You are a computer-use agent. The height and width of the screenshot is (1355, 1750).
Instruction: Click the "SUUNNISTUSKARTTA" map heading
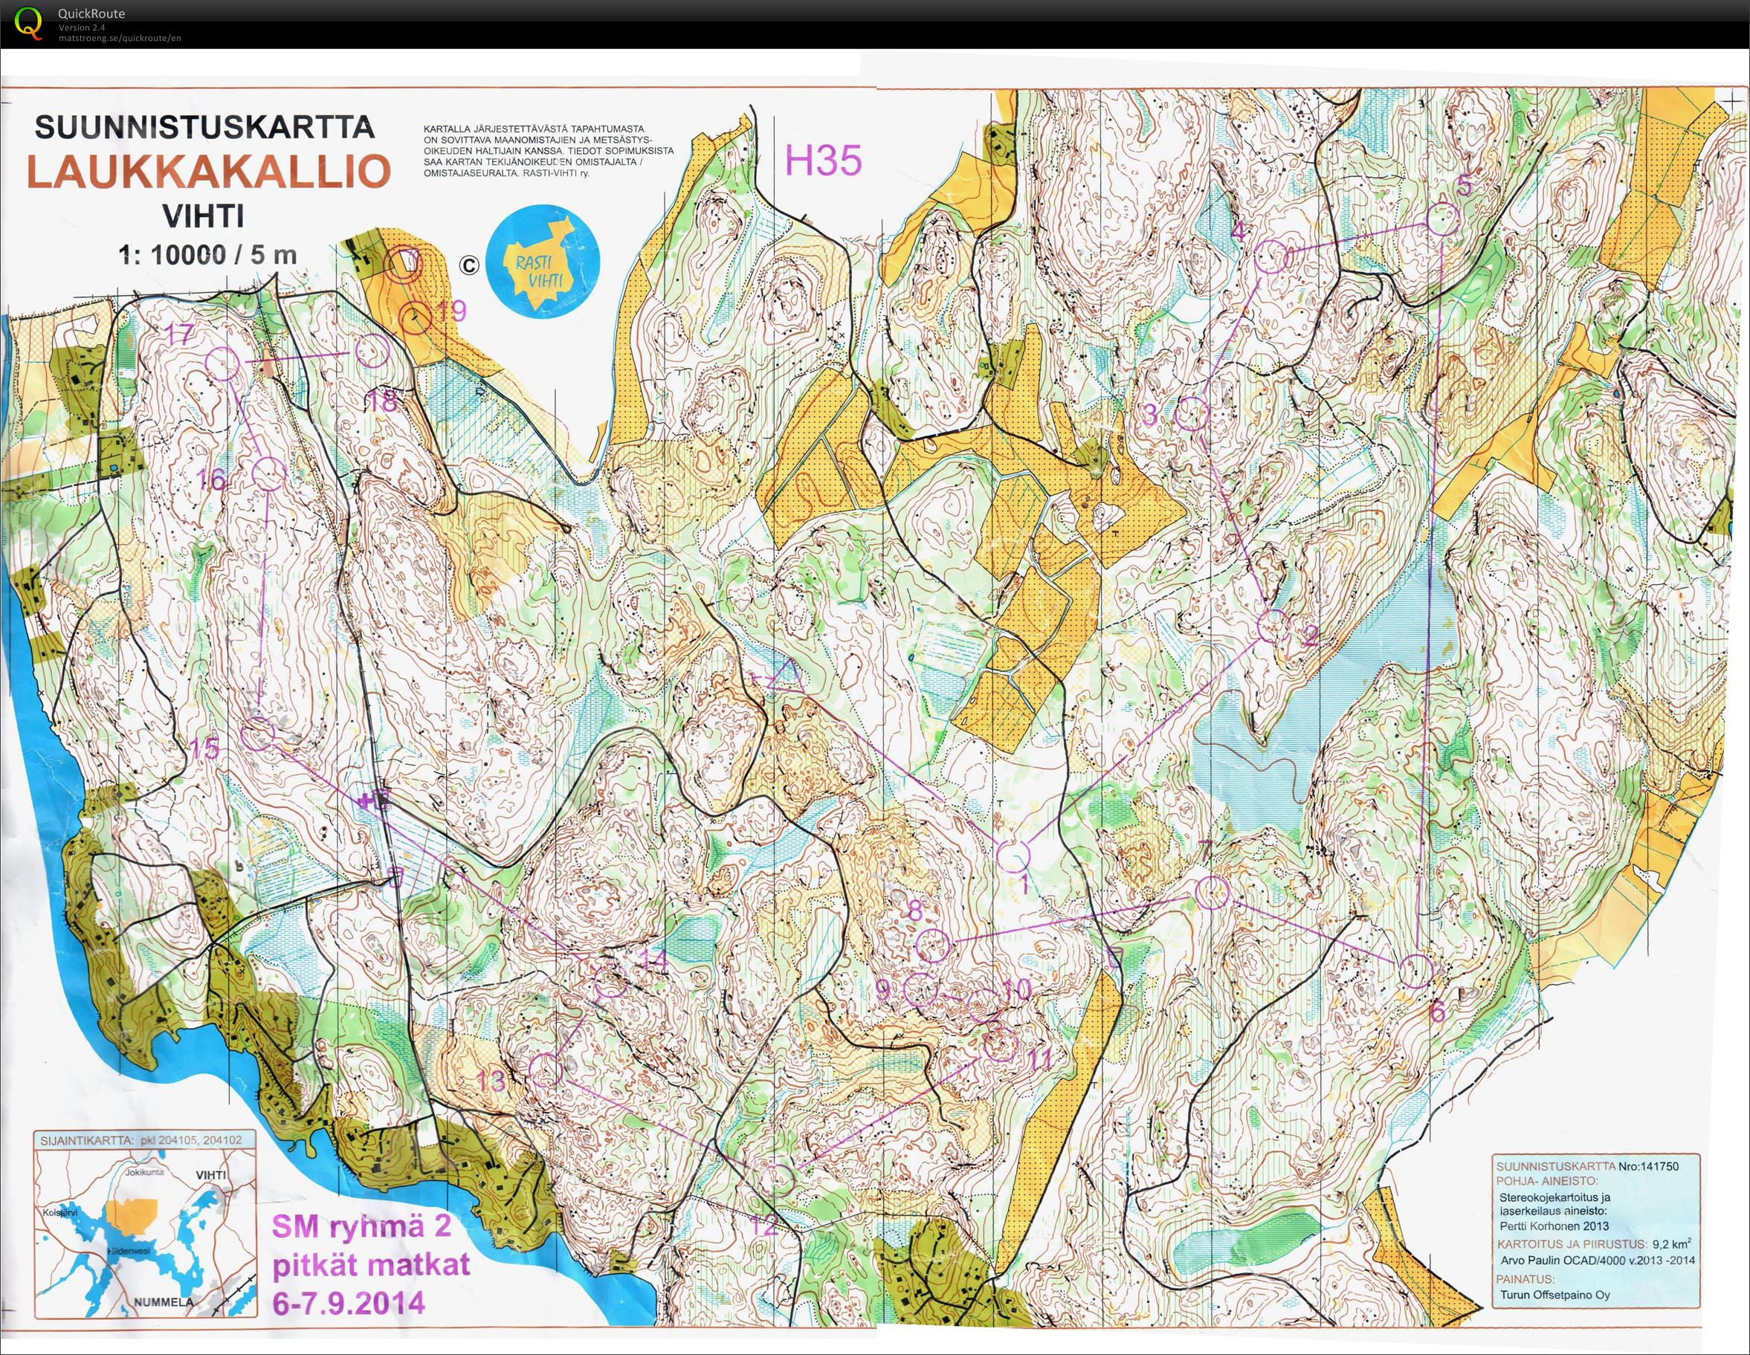[x=204, y=127]
